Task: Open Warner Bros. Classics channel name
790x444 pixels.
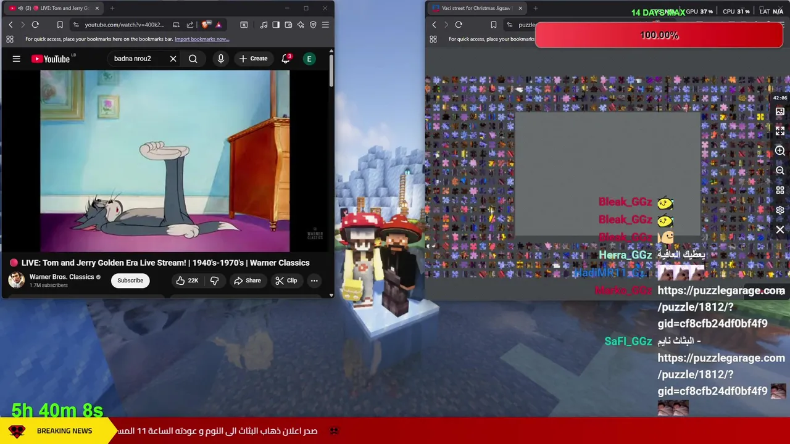Action: coord(62,277)
